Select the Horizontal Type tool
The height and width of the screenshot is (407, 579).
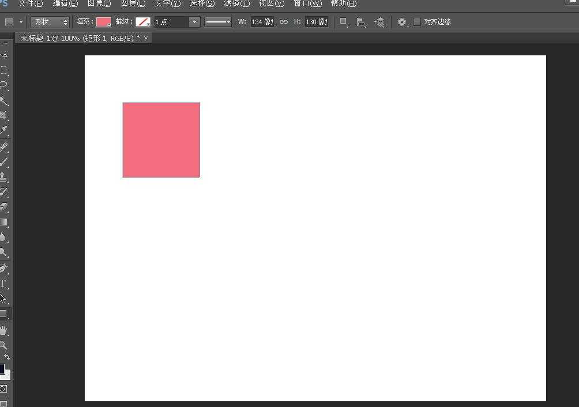click(x=3, y=284)
